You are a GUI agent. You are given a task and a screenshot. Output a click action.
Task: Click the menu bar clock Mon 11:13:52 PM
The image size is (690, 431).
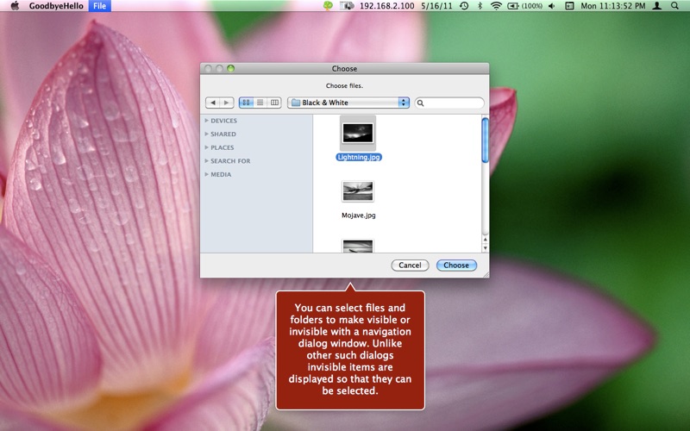point(613,6)
